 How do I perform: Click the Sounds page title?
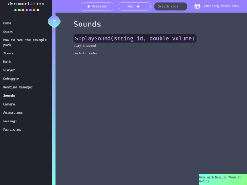(x=87, y=24)
